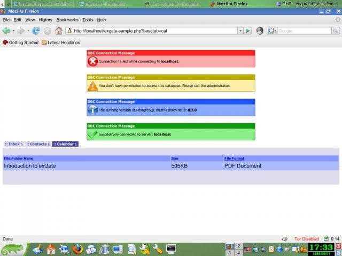Click the green 17:33 clock
This screenshot has height=256, width=342.
(x=321, y=247)
